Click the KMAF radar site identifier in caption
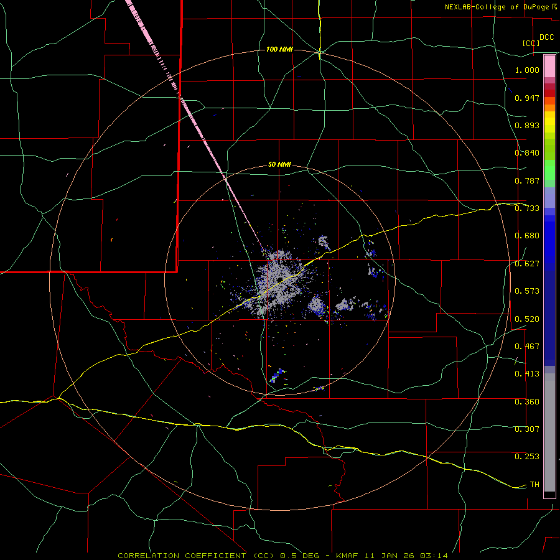This screenshot has height=560, width=560. click(347, 556)
